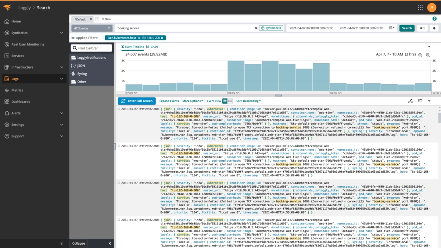Open the Sort Descending dropdown
Image resolution: width=441 pixels, height=248 pixels.
tap(248, 101)
